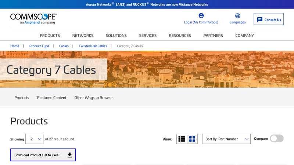Click the Cables breadcrumb link
The image size is (294, 165).
tap(64, 46)
